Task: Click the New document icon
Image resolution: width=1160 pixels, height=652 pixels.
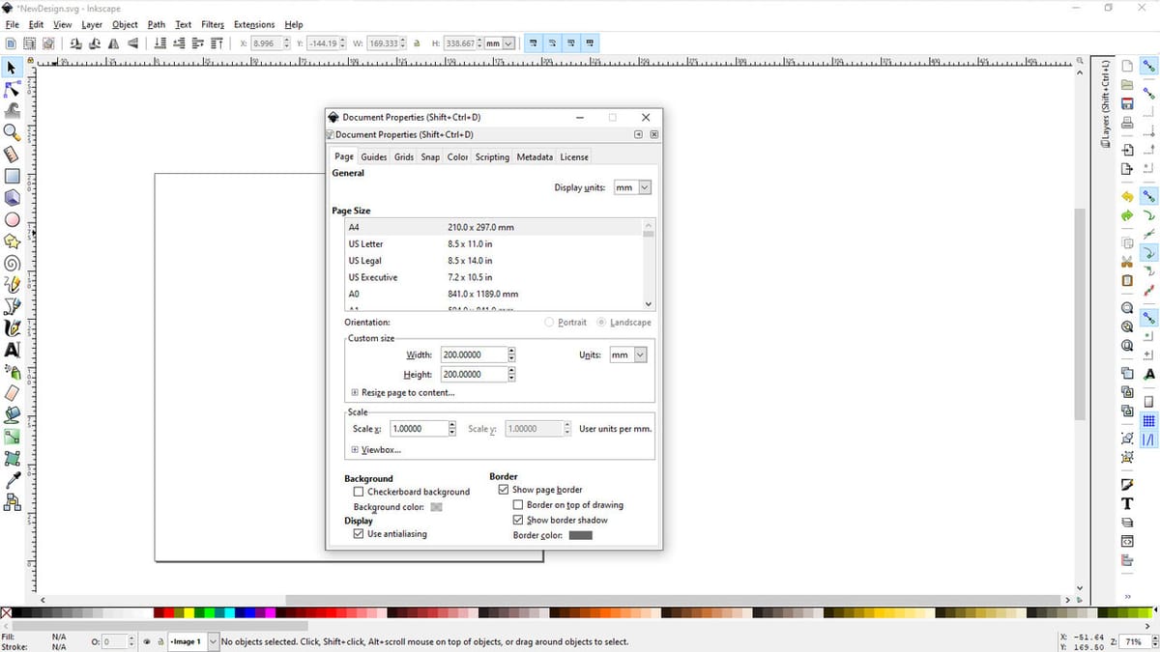Action: [x=1127, y=67]
